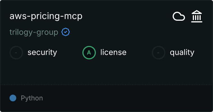
Task: Click the blue verified checkmark badge
Action: pos(66,32)
